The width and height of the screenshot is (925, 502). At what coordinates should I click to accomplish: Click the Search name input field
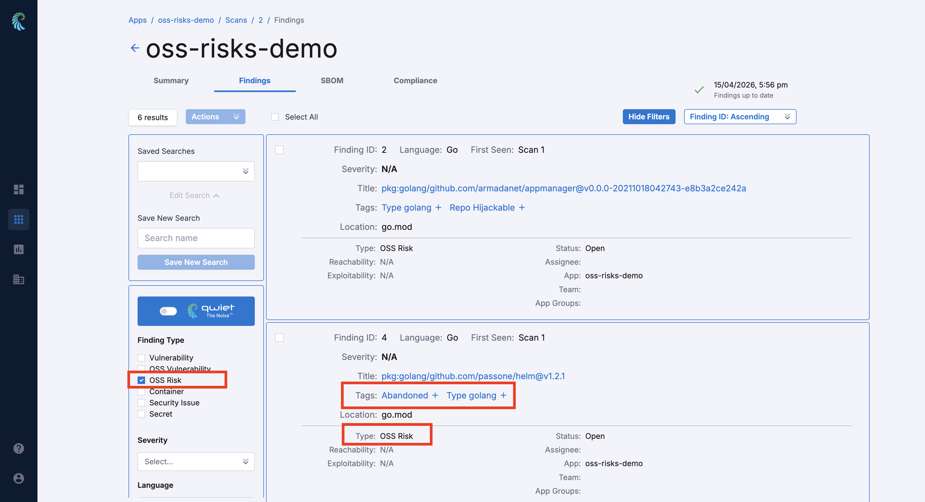coord(196,238)
